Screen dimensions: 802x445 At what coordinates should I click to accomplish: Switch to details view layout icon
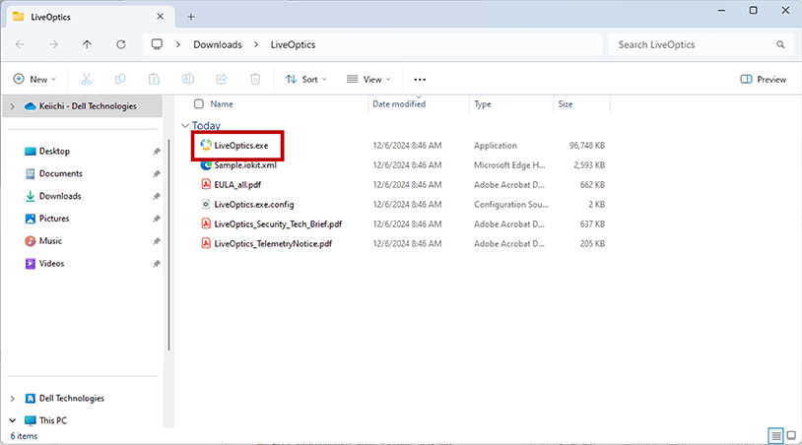point(775,435)
